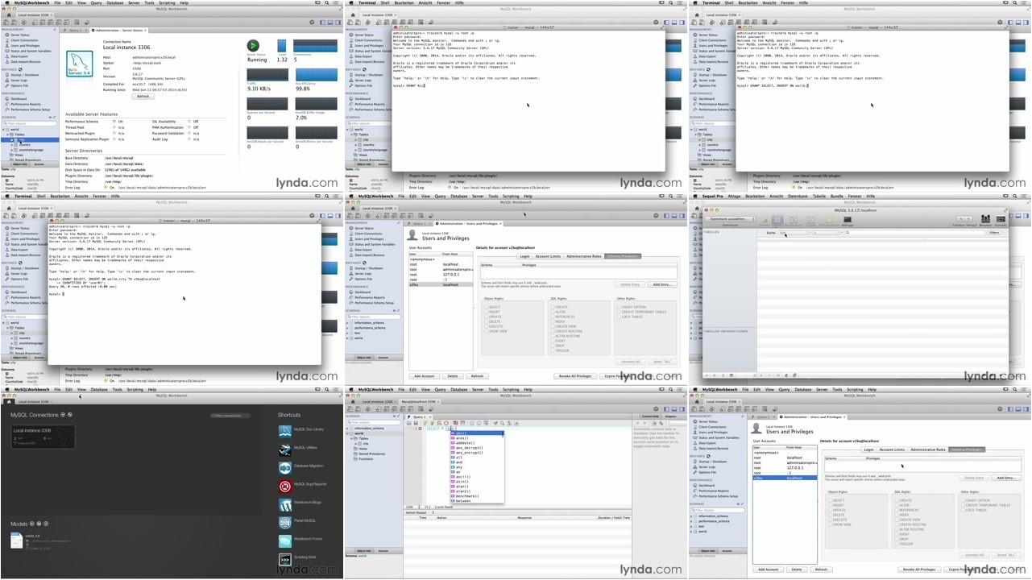The image size is (1032, 580).
Task: Click Refresh button below Running Since in Server Status
Action: coord(143,96)
